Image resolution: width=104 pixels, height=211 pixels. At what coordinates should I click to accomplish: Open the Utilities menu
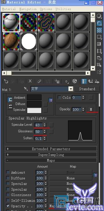click(63, 9)
